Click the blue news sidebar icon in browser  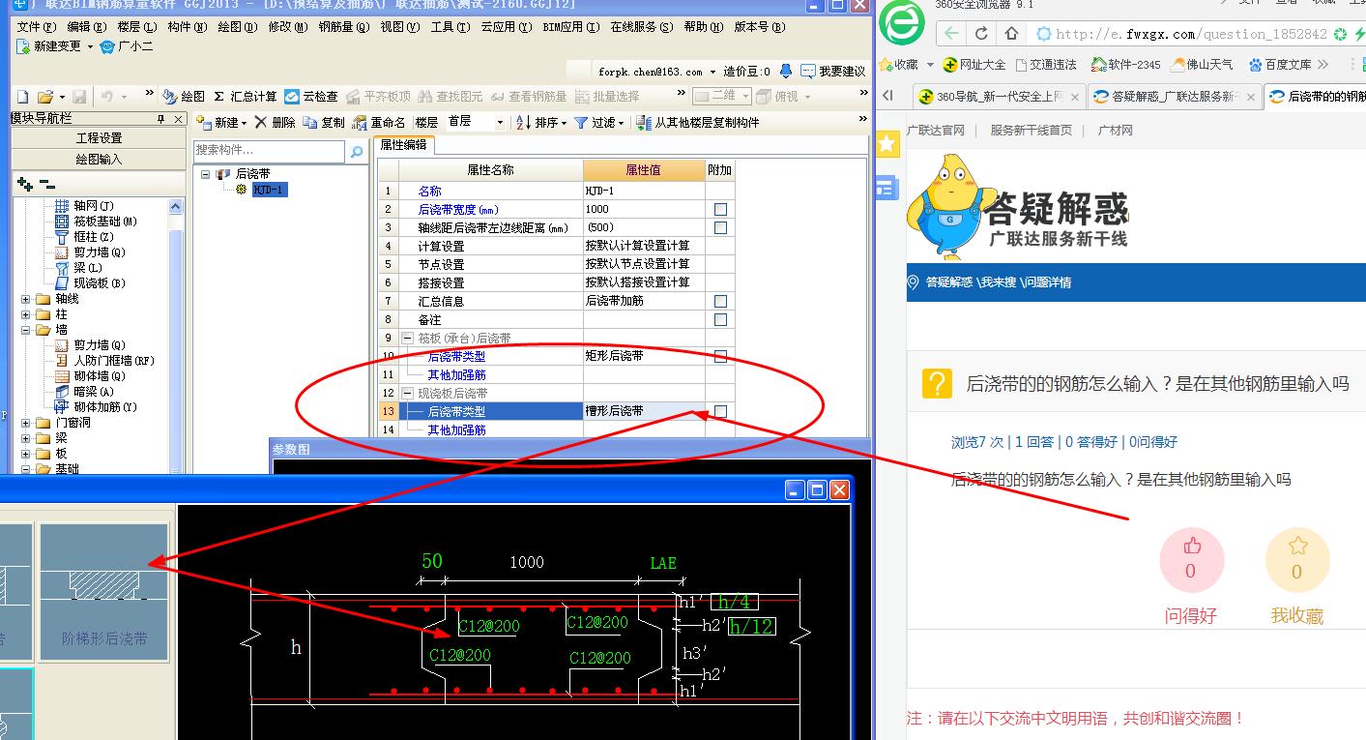click(887, 188)
